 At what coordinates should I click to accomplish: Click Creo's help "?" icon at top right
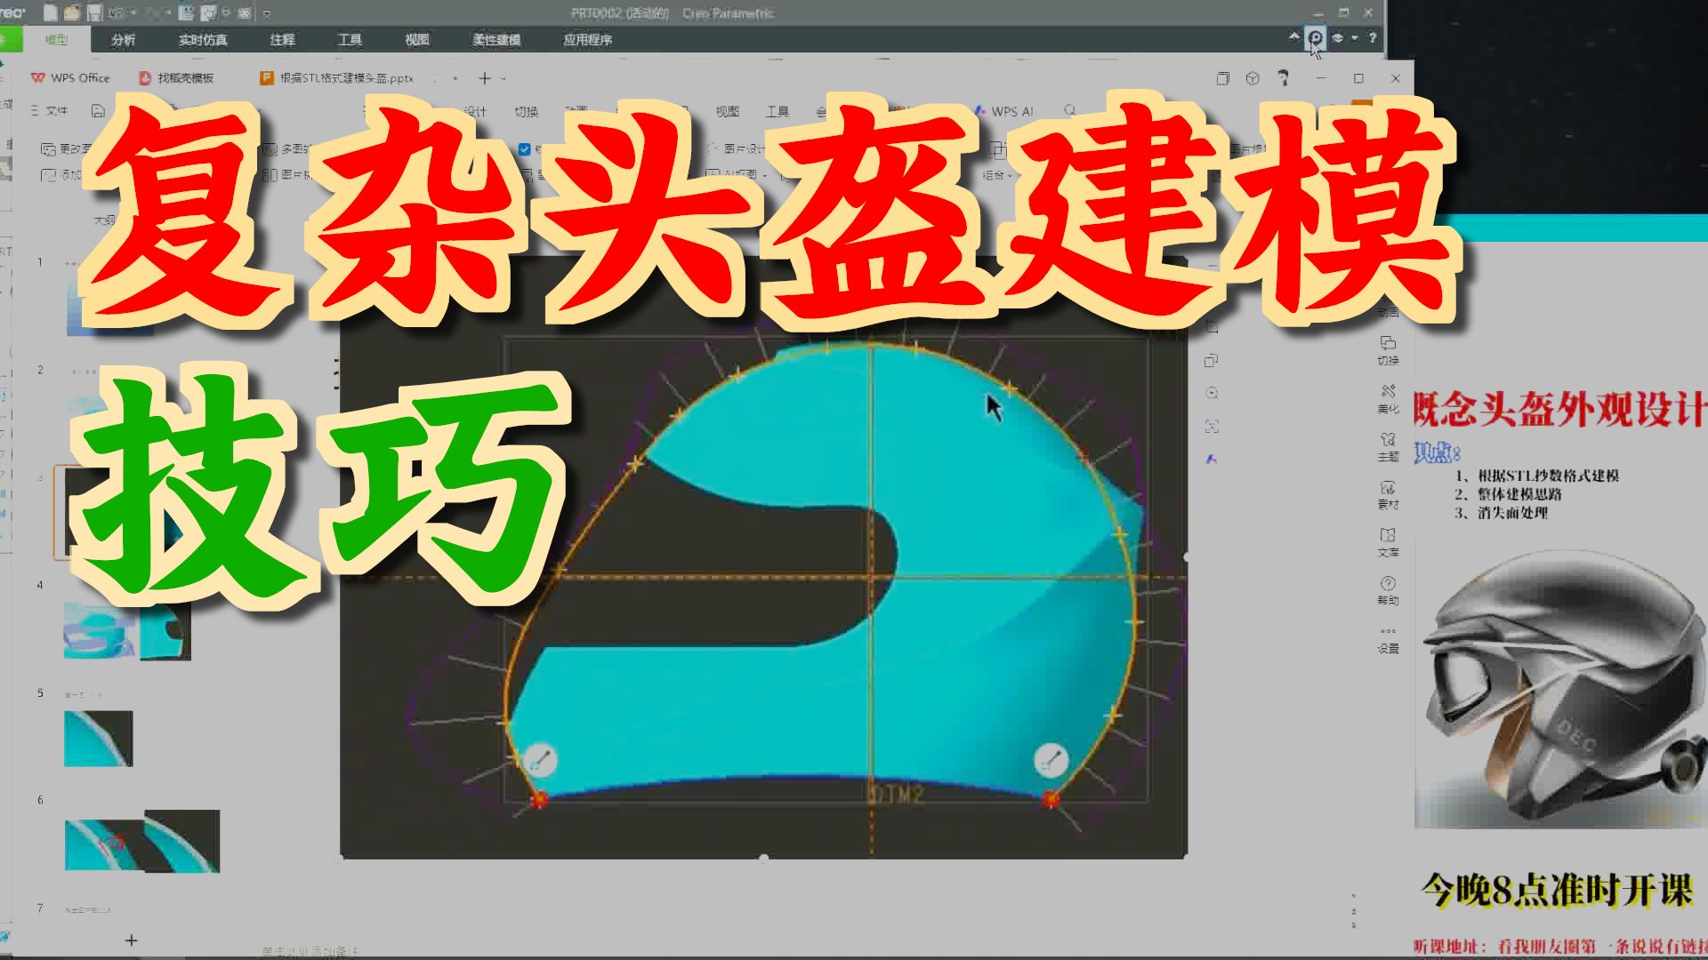[x=1372, y=37]
